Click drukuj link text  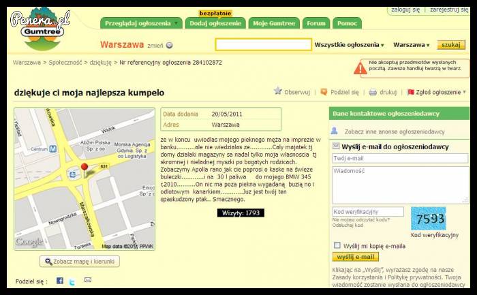point(388,92)
